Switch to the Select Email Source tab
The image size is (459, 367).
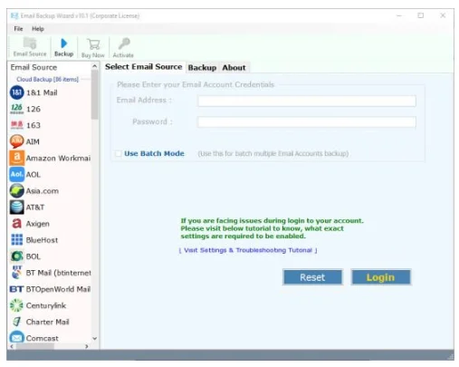coord(144,67)
